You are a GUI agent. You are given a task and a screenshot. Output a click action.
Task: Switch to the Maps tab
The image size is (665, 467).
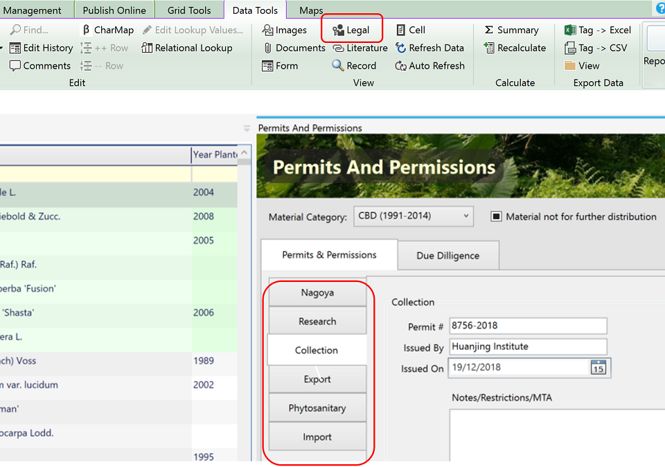[x=311, y=10]
